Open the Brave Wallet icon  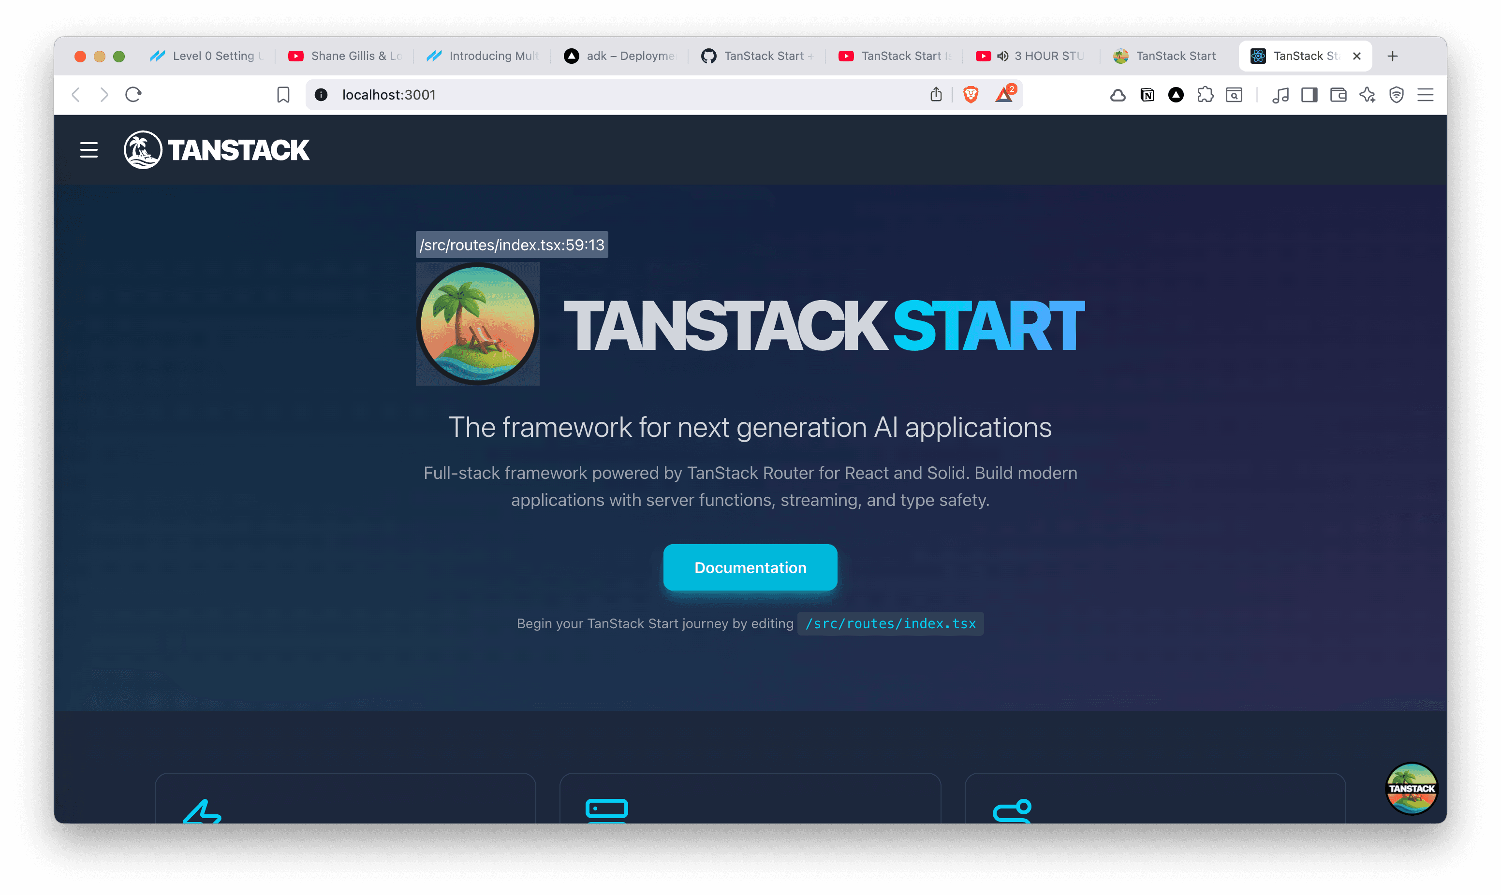(1338, 95)
